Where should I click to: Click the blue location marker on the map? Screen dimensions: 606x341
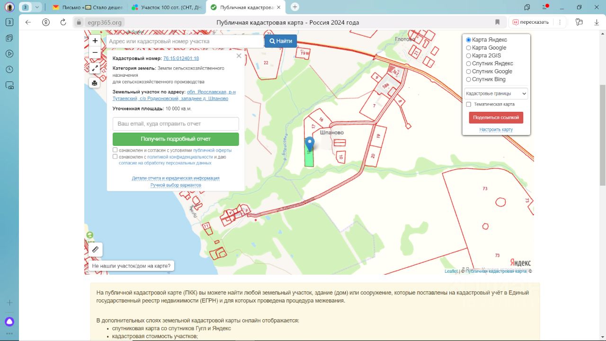(x=310, y=144)
